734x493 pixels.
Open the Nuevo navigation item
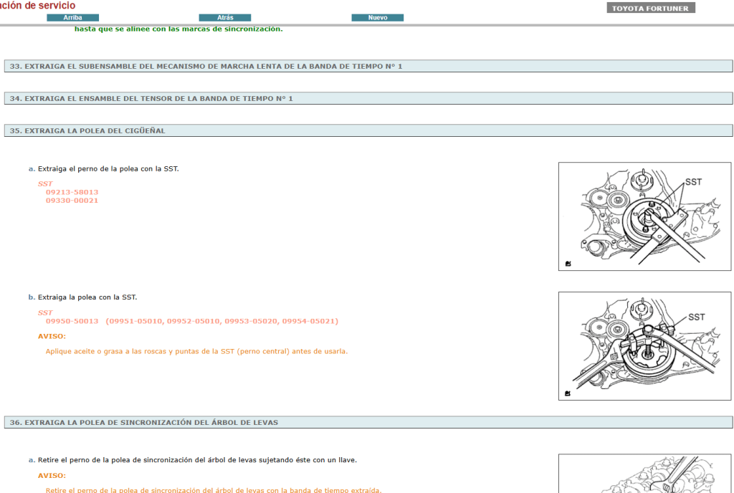point(377,16)
